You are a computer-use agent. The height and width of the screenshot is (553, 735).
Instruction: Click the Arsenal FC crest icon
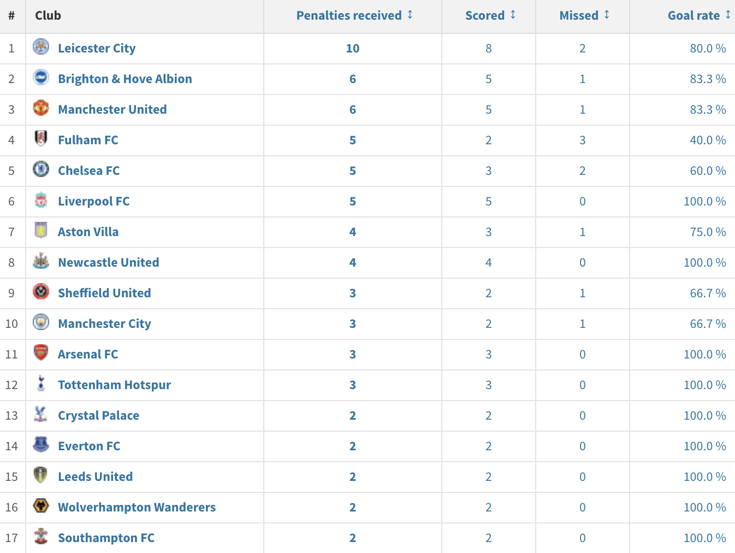(x=41, y=353)
